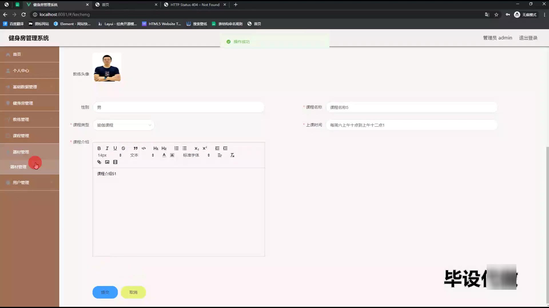Clear text formatting in editor
This screenshot has width=549, height=308.
coord(232,155)
